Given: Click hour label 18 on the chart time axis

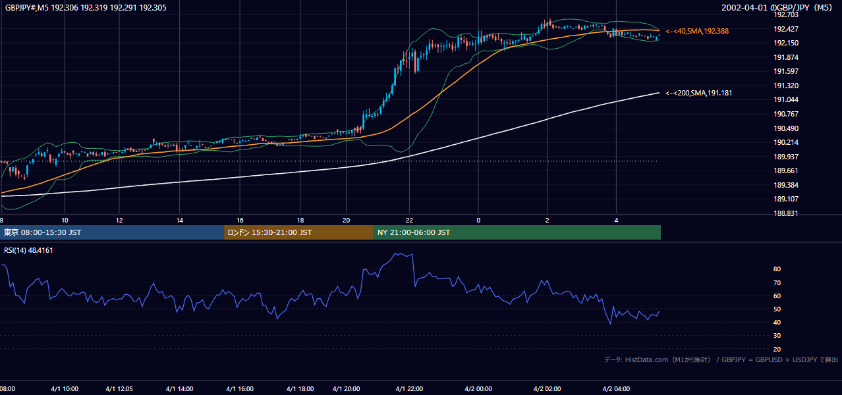Looking at the screenshot, I should (x=300, y=220).
